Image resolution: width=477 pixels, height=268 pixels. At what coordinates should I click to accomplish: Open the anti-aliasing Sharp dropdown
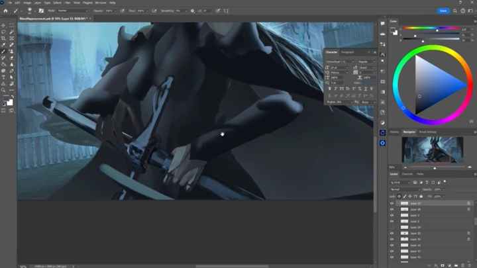368,102
